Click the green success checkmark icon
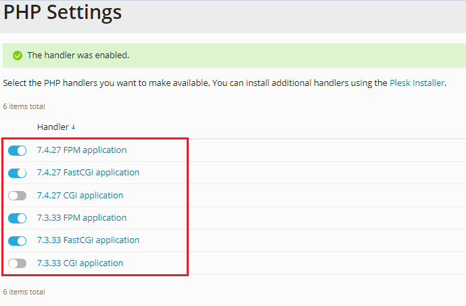 pos(18,56)
